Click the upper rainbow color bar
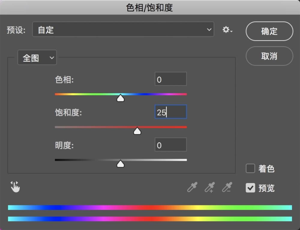This screenshot has height=230, width=300. [x=150, y=207]
